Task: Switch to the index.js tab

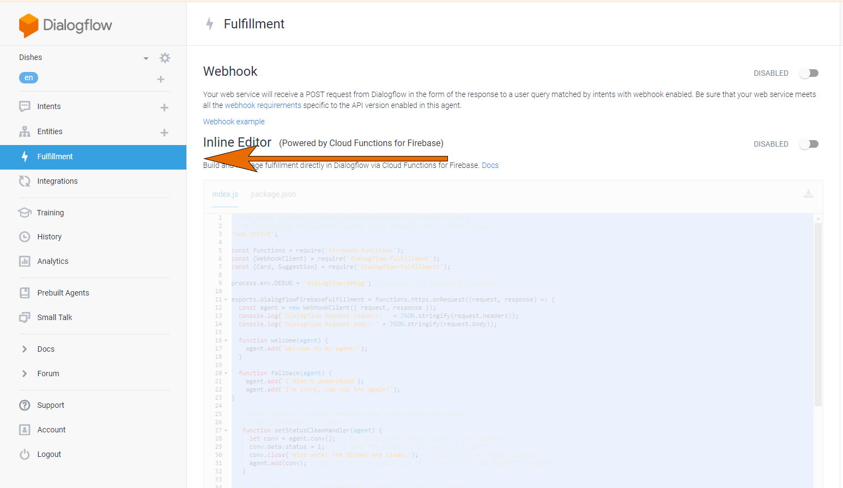Action: [225, 194]
